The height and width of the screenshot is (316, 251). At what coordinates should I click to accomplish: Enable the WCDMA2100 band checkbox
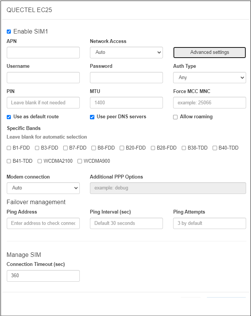(40, 161)
